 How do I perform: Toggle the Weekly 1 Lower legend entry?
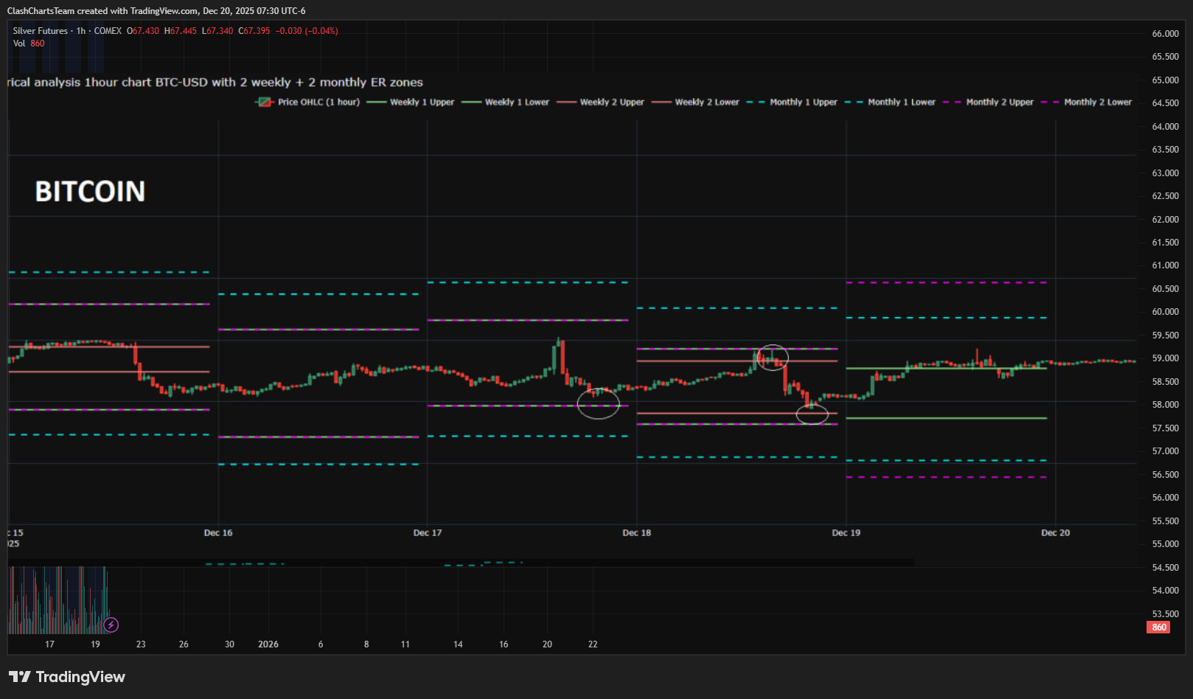click(x=505, y=102)
